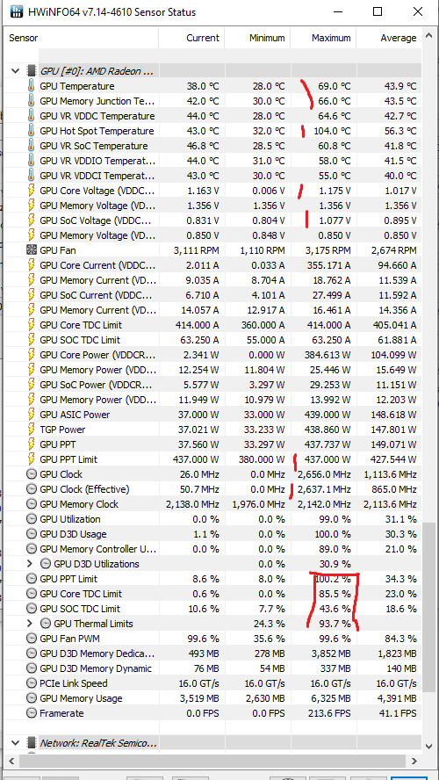Select the GPU ASIC Power row label
This screenshot has height=780, width=439.
[x=76, y=415]
